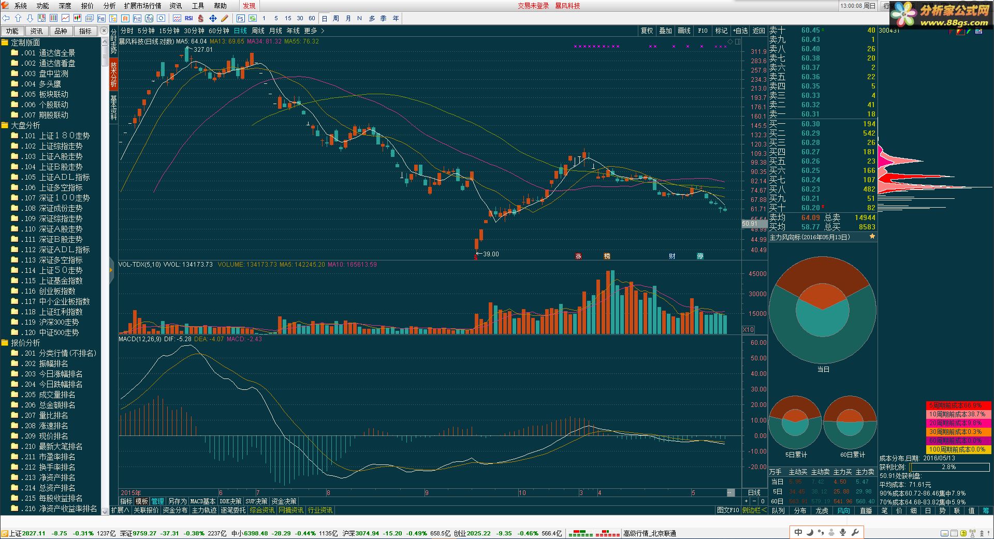
Task: Click the F5 toolbar icon
Action: click(x=241, y=18)
